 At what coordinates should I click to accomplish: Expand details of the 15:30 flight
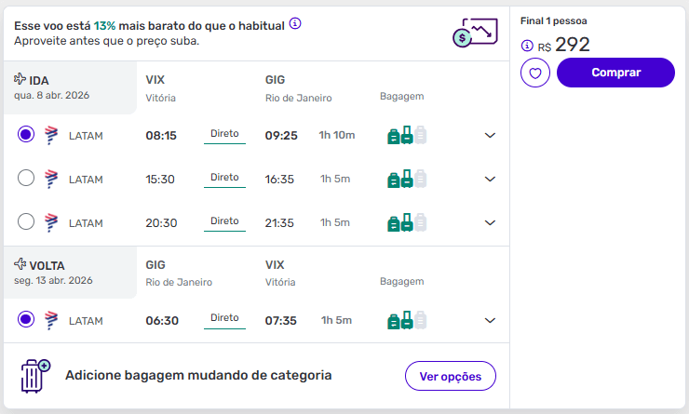click(491, 179)
